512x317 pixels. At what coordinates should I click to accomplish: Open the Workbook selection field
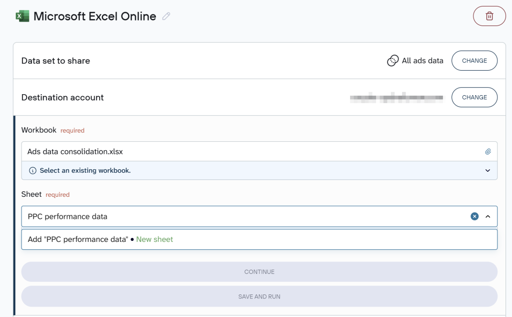point(250,151)
